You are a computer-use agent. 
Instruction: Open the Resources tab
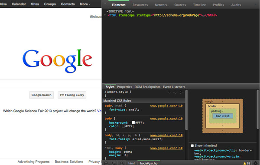click(x=140, y=5)
